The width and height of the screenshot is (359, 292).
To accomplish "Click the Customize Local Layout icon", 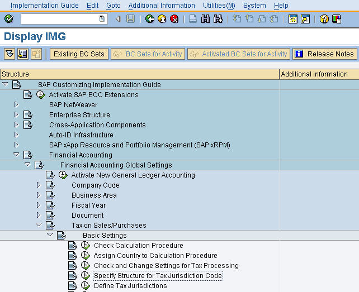I will [337, 19].
